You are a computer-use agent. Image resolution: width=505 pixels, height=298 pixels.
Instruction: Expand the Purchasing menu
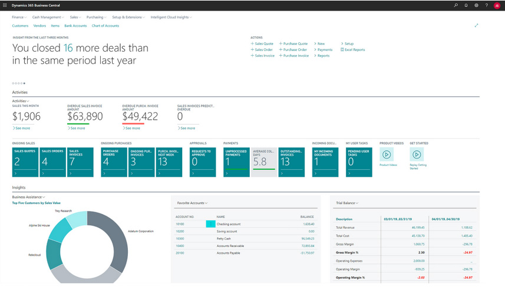pos(96,18)
